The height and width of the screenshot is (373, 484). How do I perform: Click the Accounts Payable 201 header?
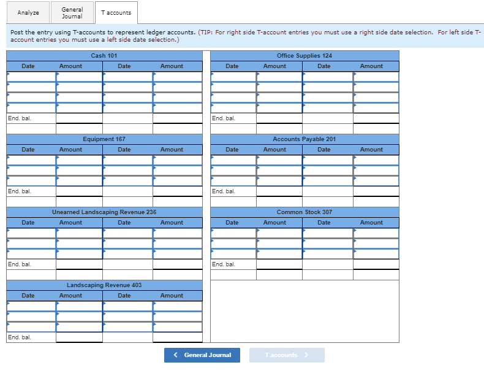(304, 139)
